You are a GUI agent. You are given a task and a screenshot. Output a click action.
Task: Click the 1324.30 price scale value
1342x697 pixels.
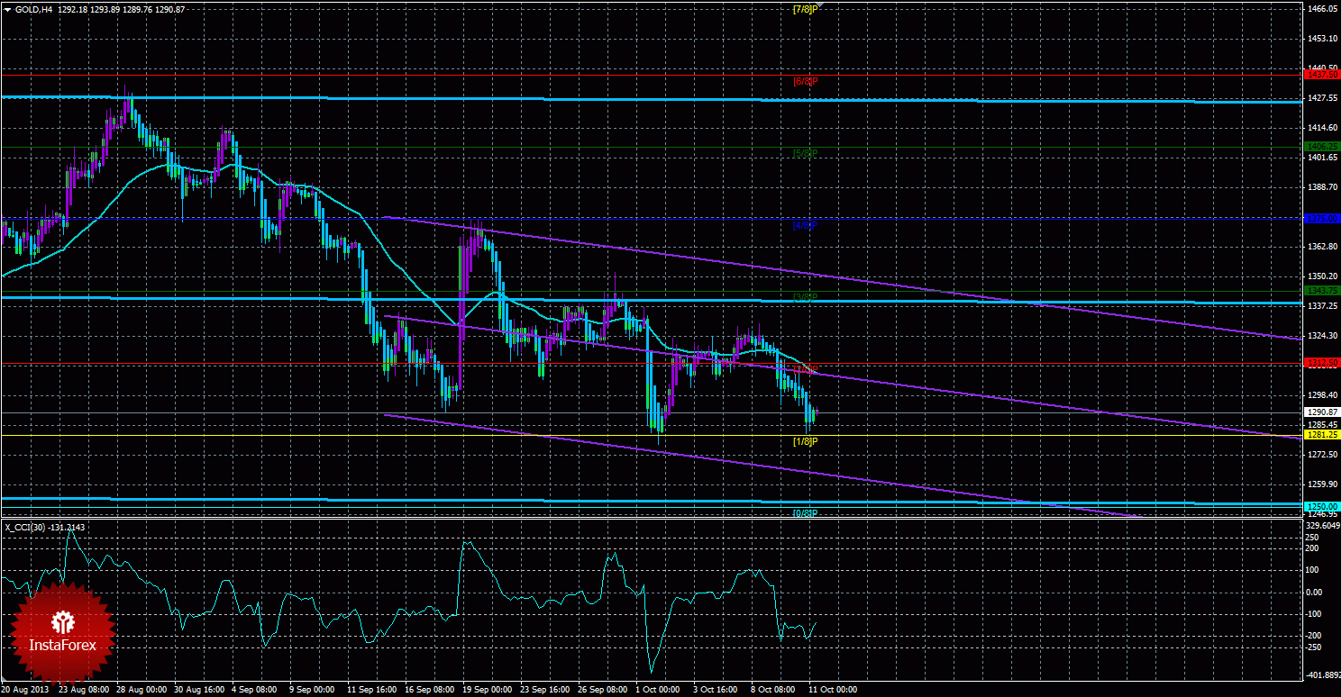click(x=1322, y=336)
